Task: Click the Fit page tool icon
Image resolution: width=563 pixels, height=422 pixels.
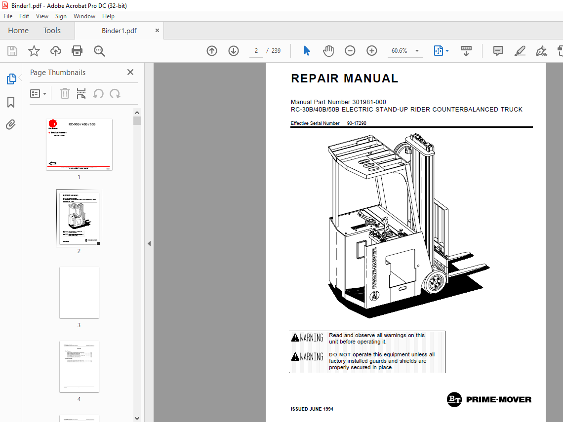Action: [x=439, y=51]
